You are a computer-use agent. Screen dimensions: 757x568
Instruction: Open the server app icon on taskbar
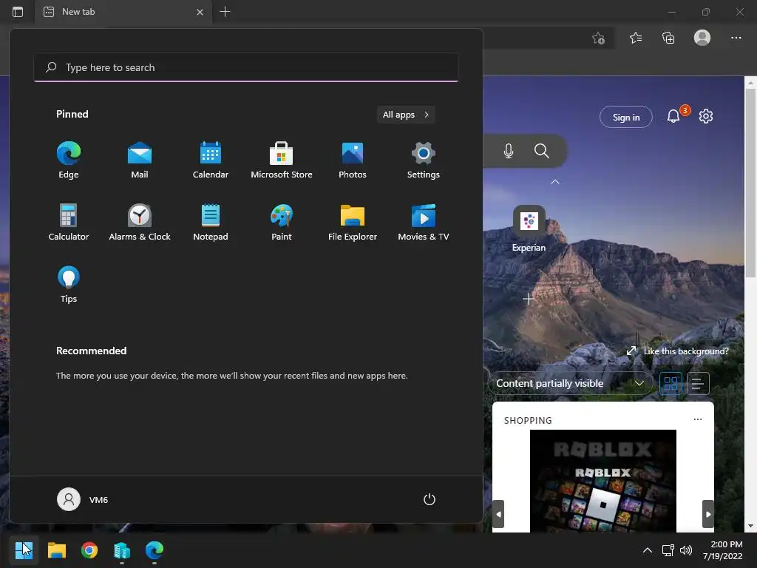122,550
